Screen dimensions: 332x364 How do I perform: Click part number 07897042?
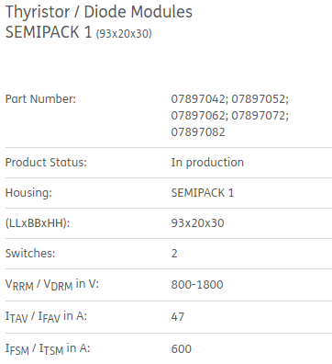(199, 99)
